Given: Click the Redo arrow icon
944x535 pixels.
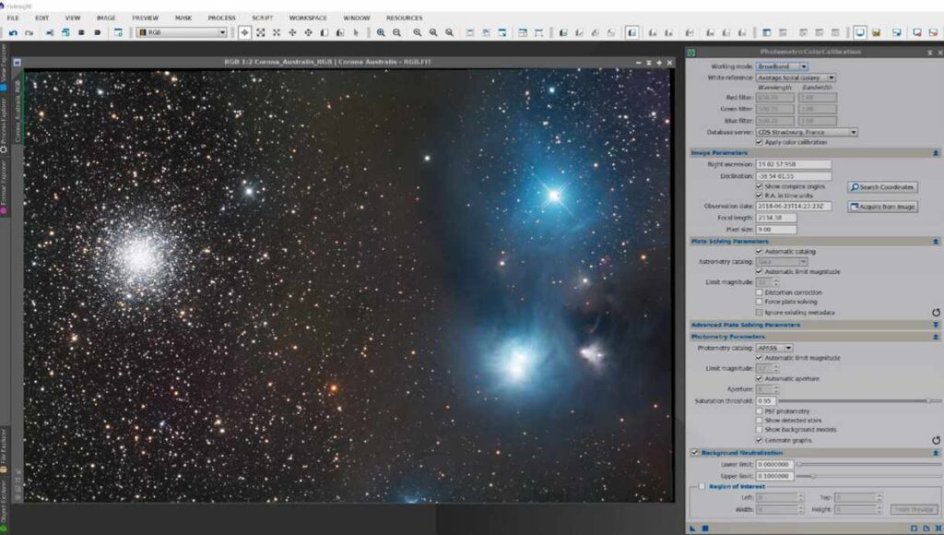Looking at the screenshot, I should point(29,32).
